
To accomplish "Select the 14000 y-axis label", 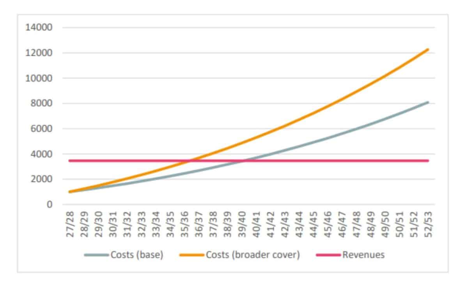I will pyautogui.click(x=39, y=28).
